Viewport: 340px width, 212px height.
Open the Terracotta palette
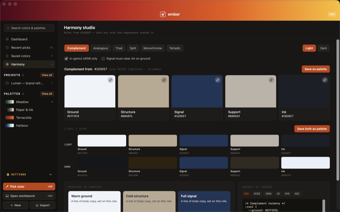click(x=29, y=118)
